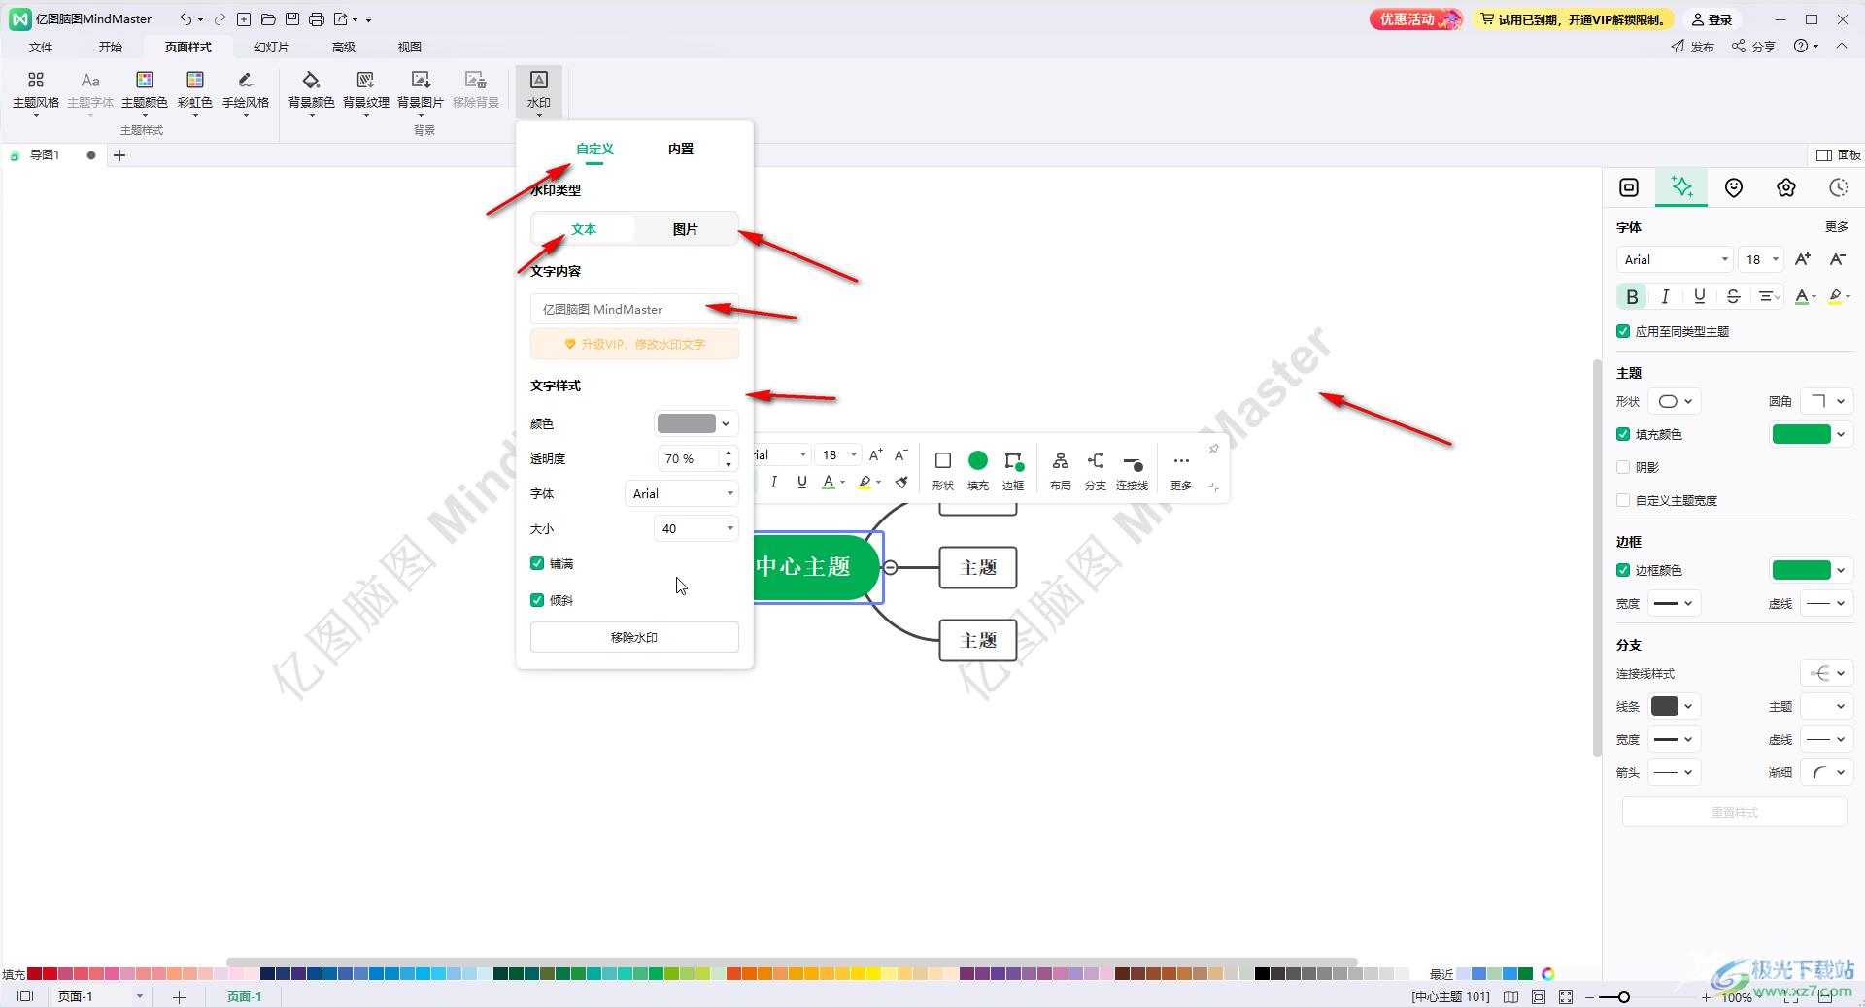Click the Share (分享) button
The width and height of the screenshot is (1865, 1007).
point(1753,47)
